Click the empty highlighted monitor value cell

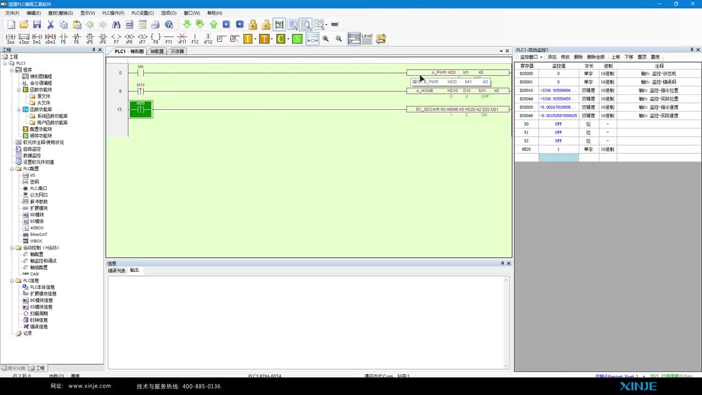[x=558, y=157]
